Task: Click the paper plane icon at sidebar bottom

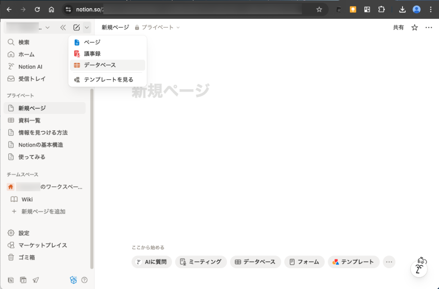Action: click(x=36, y=280)
